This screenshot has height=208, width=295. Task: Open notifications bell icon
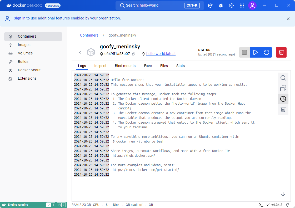click(x=288, y=205)
